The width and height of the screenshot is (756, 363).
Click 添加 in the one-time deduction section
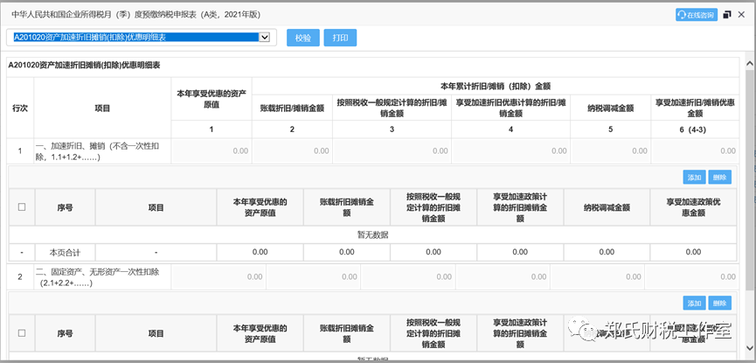tap(694, 304)
